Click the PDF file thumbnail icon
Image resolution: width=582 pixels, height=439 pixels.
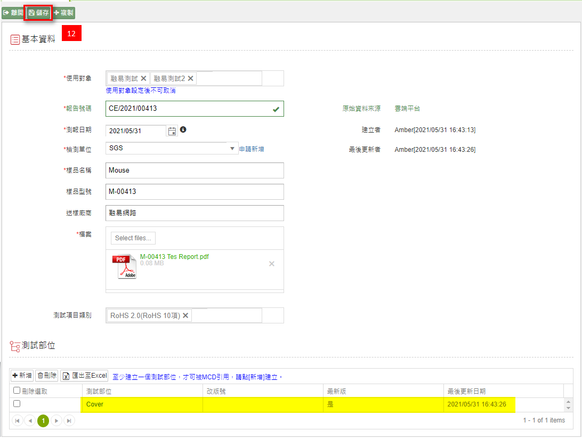pos(124,266)
